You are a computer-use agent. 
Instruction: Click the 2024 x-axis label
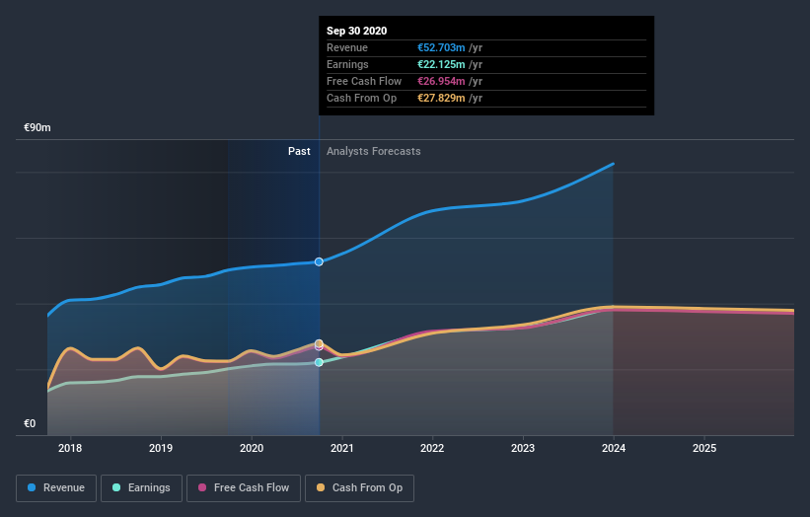tap(614, 448)
